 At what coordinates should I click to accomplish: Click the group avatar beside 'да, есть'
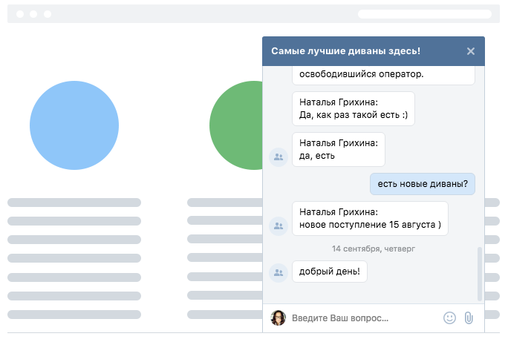point(279,157)
